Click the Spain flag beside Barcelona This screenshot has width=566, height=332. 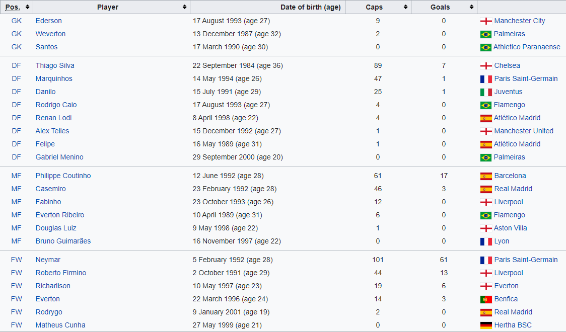click(485, 176)
